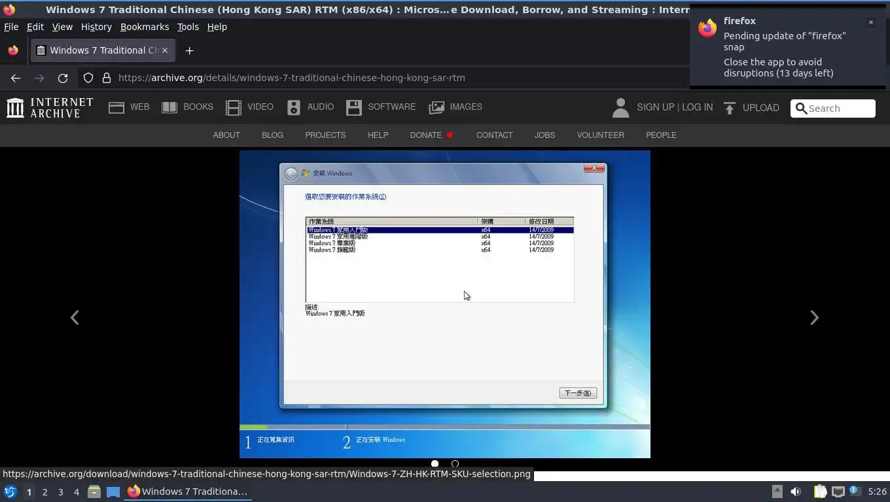Screen dimensions: 890x502
Task: Open Firefox View pinned icon
Action: (x=13, y=50)
